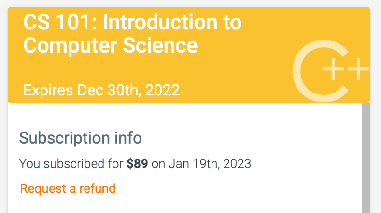Click the "Expires Dec 30th, 2022" text
This screenshot has height=213, width=381.
click(101, 90)
